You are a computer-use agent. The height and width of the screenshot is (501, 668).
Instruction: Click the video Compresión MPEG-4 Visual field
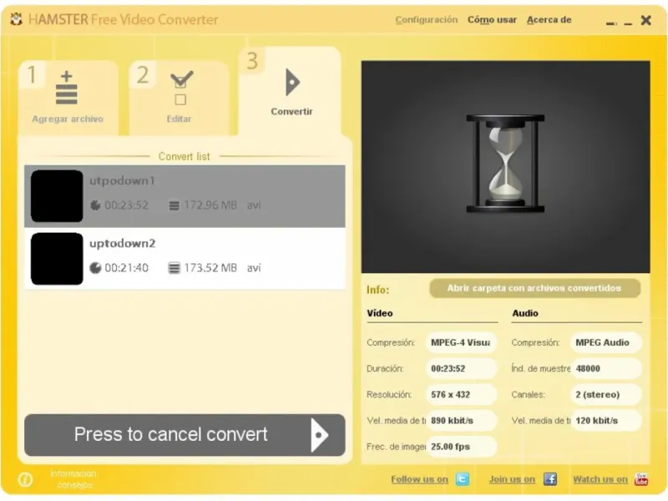click(x=461, y=343)
